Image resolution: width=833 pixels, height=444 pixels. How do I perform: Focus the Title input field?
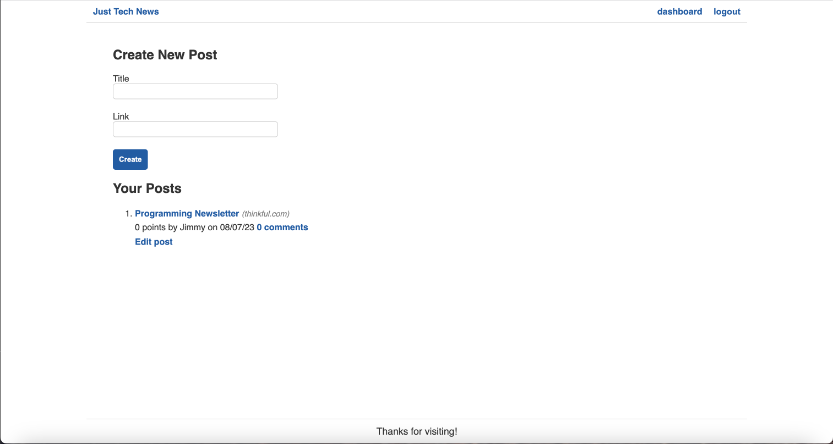click(195, 92)
